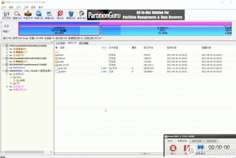Expand the EFI folder node in tree
This screenshot has height=158, width=236.
11,83
